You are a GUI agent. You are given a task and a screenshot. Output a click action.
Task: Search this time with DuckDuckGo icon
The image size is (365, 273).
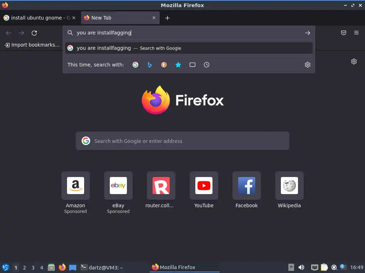164,65
